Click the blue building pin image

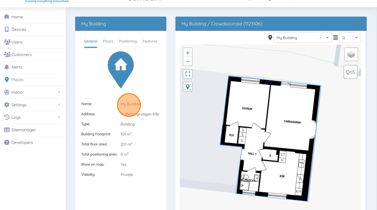click(x=121, y=69)
